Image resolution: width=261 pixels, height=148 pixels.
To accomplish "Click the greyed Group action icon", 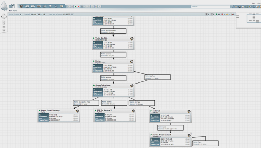I will click(92, 6).
